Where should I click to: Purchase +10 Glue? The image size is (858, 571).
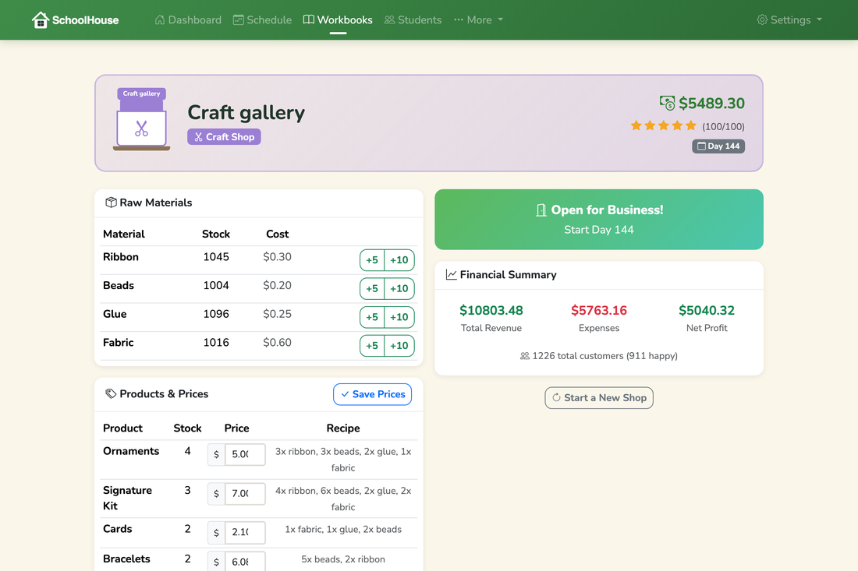(x=399, y=317)
